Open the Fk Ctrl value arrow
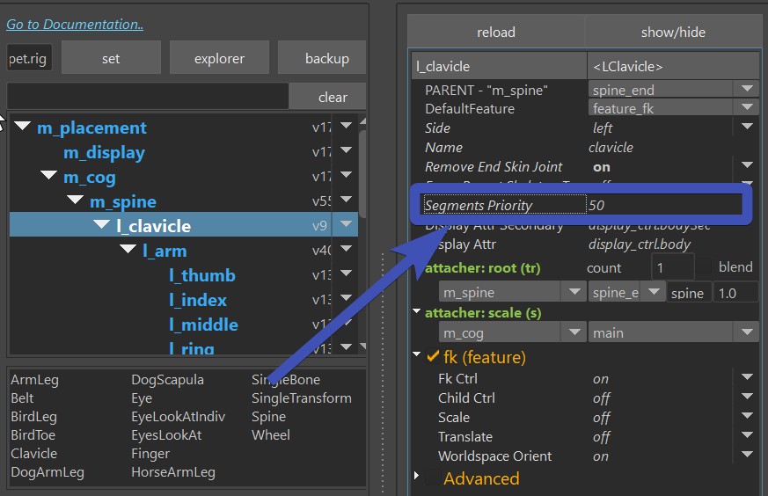Image resolution: width=768 pixels, height=496 pixels. [747, 379]
